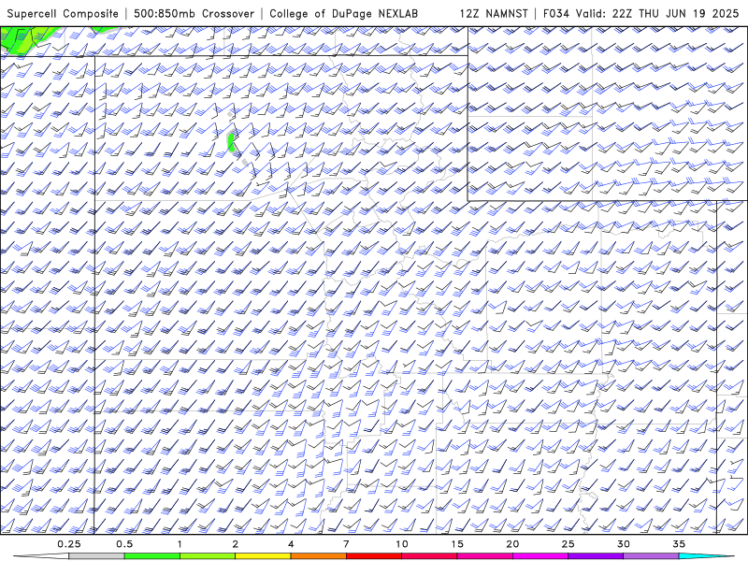Click the 'Supercell Composite' title text

[63, 14]
